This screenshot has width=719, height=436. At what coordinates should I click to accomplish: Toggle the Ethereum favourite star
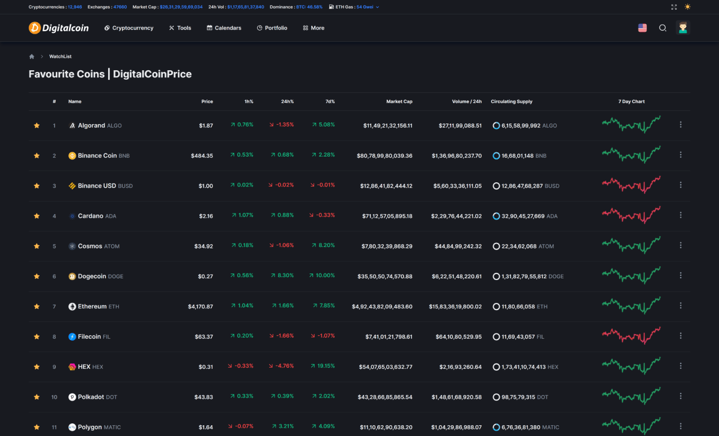[37, 306]
